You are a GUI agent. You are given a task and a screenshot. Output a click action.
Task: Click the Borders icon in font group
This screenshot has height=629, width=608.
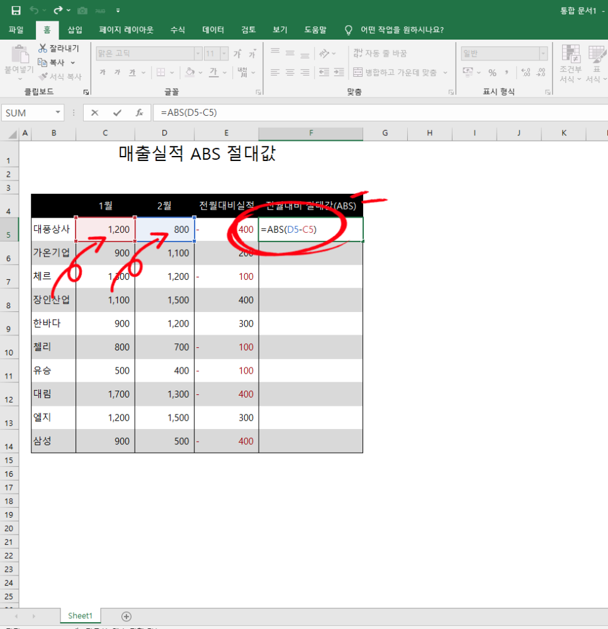pos(161,72)
